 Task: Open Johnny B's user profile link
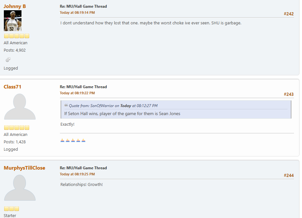click(15, 6)
